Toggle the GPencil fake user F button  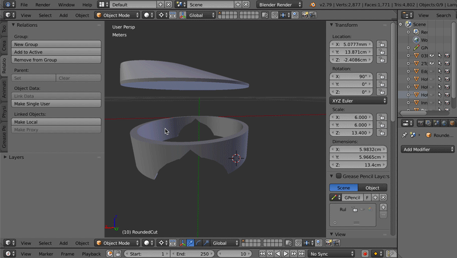tap(367, 198)
